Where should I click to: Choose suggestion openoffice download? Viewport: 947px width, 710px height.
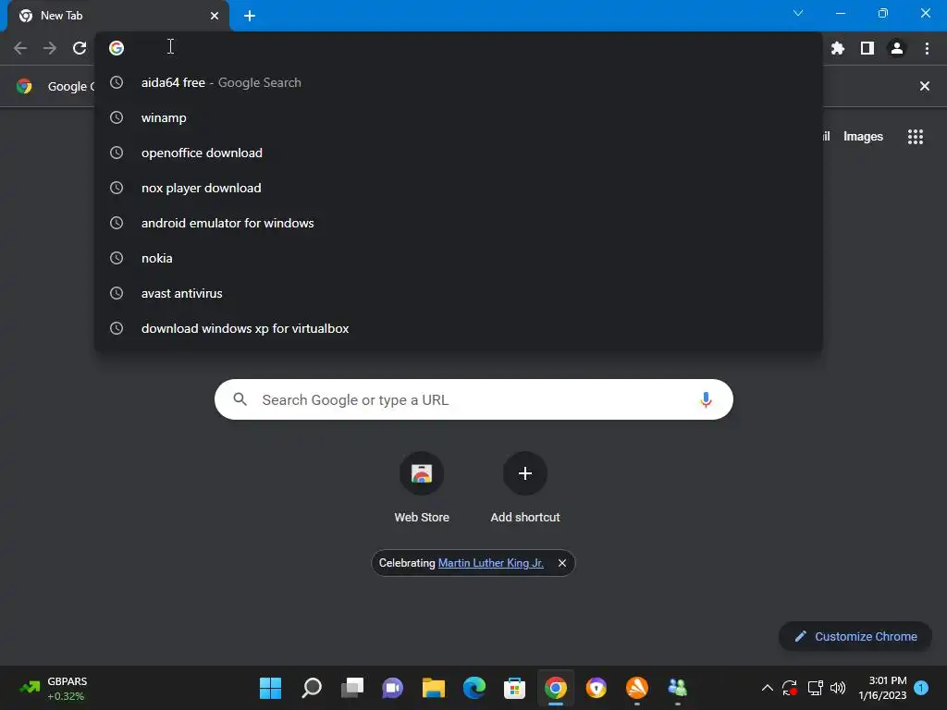(459, 153)
